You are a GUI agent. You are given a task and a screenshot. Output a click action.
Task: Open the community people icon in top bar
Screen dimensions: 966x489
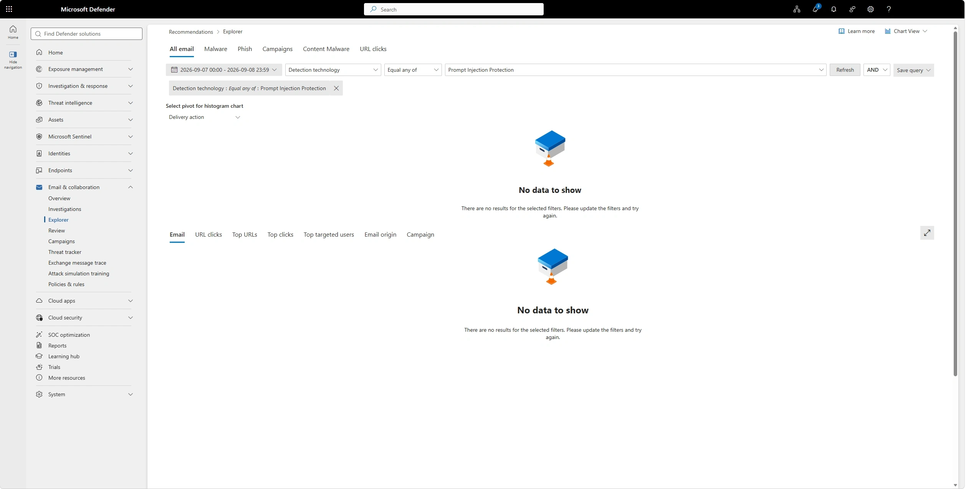click(852, 9)
